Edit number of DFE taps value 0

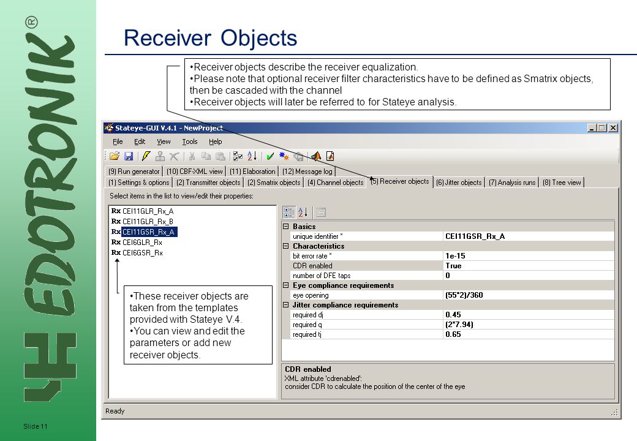click(x=529, y=276)
